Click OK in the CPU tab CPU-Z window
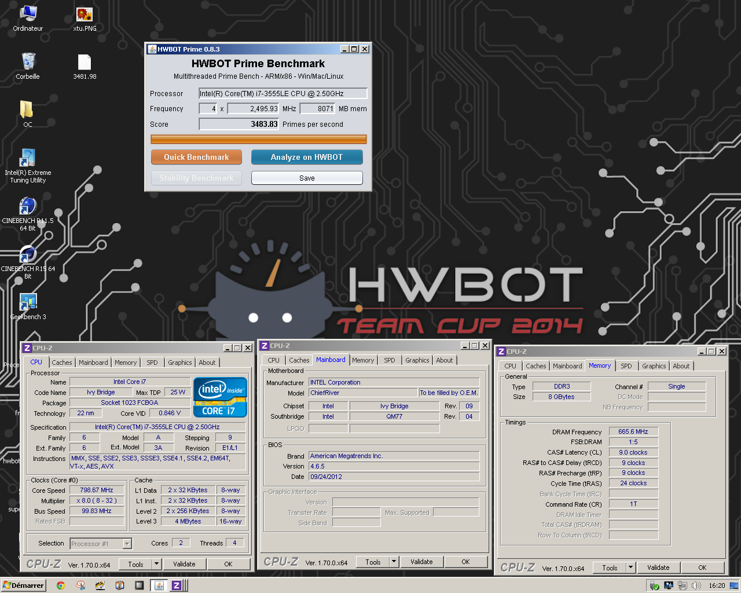 coord(228,564)
